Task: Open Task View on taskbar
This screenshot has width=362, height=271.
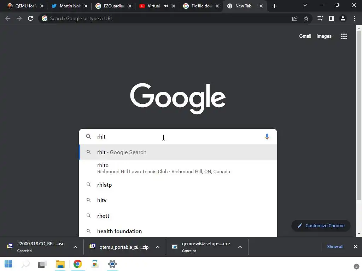Action: click(42, 264)
